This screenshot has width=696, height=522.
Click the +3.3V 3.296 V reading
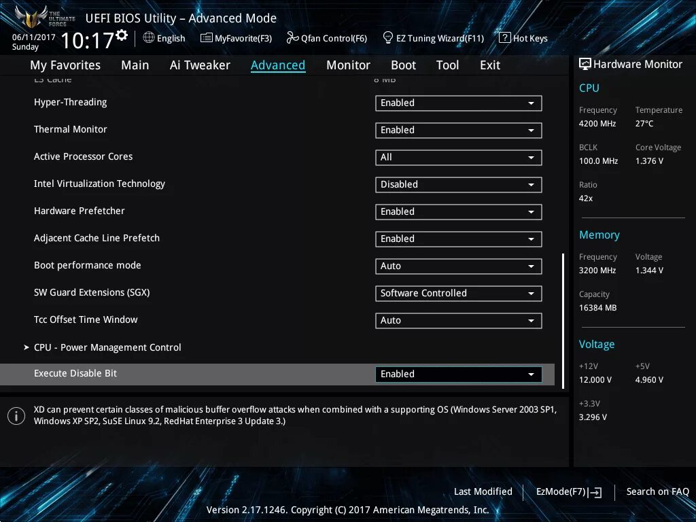click(593, 417)
